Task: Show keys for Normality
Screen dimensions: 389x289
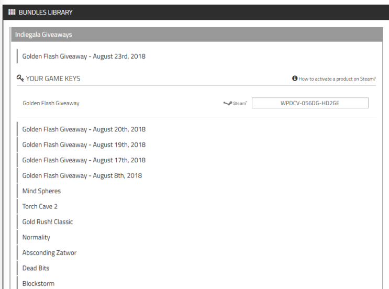Action: [x=36, y=237]
